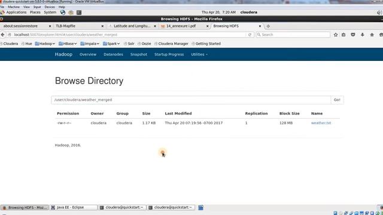The height and width of the screenshot is (215, 383).
Task: Launch web browser icon in GNOME panel
Action: coord(63,12)
